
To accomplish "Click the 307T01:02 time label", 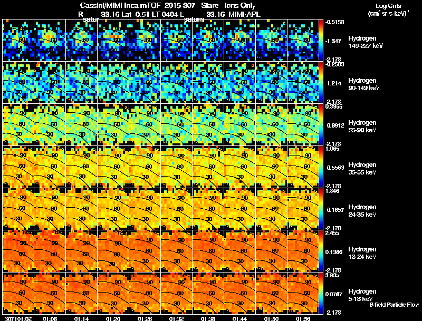I will (x=18, y=318).
